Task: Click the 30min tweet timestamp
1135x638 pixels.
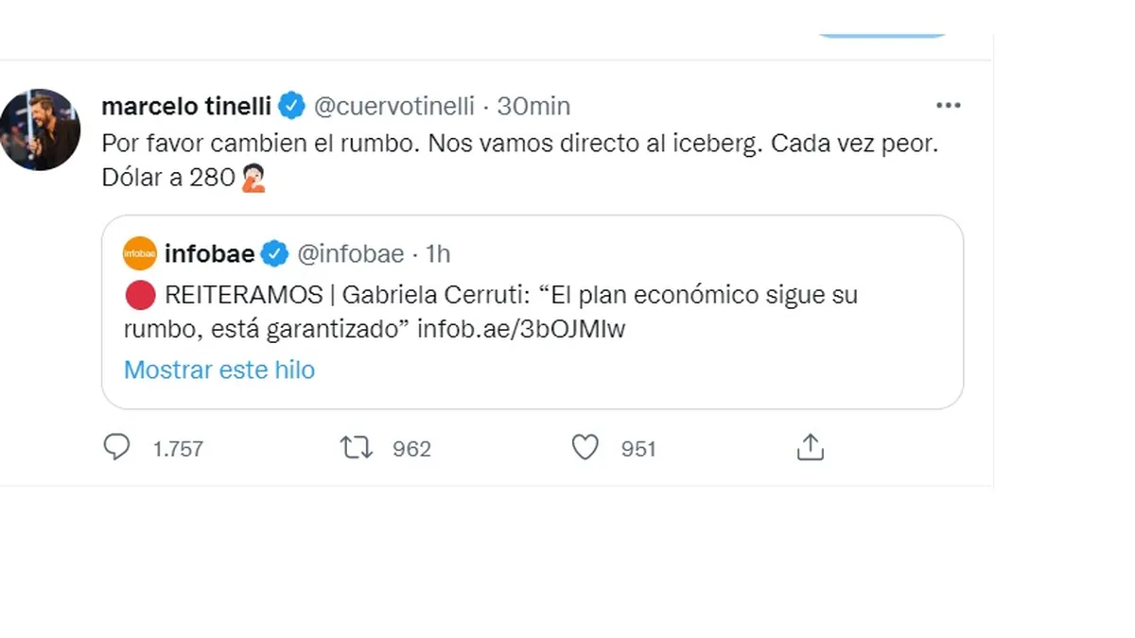Action: [x=533, y=106]
